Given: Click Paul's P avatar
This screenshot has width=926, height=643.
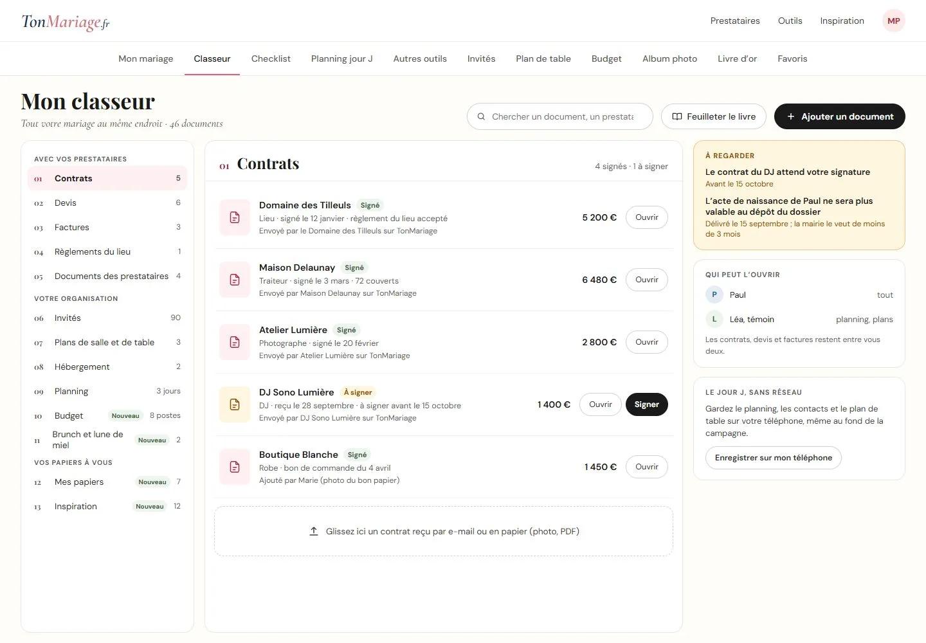Looking at the screenshot, I should [714, 294].
